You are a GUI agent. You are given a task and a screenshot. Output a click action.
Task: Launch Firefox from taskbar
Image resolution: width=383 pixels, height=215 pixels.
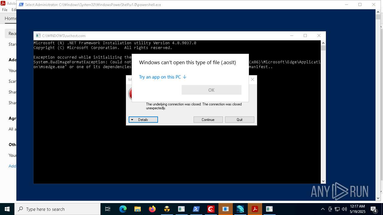tap(152, 209)
